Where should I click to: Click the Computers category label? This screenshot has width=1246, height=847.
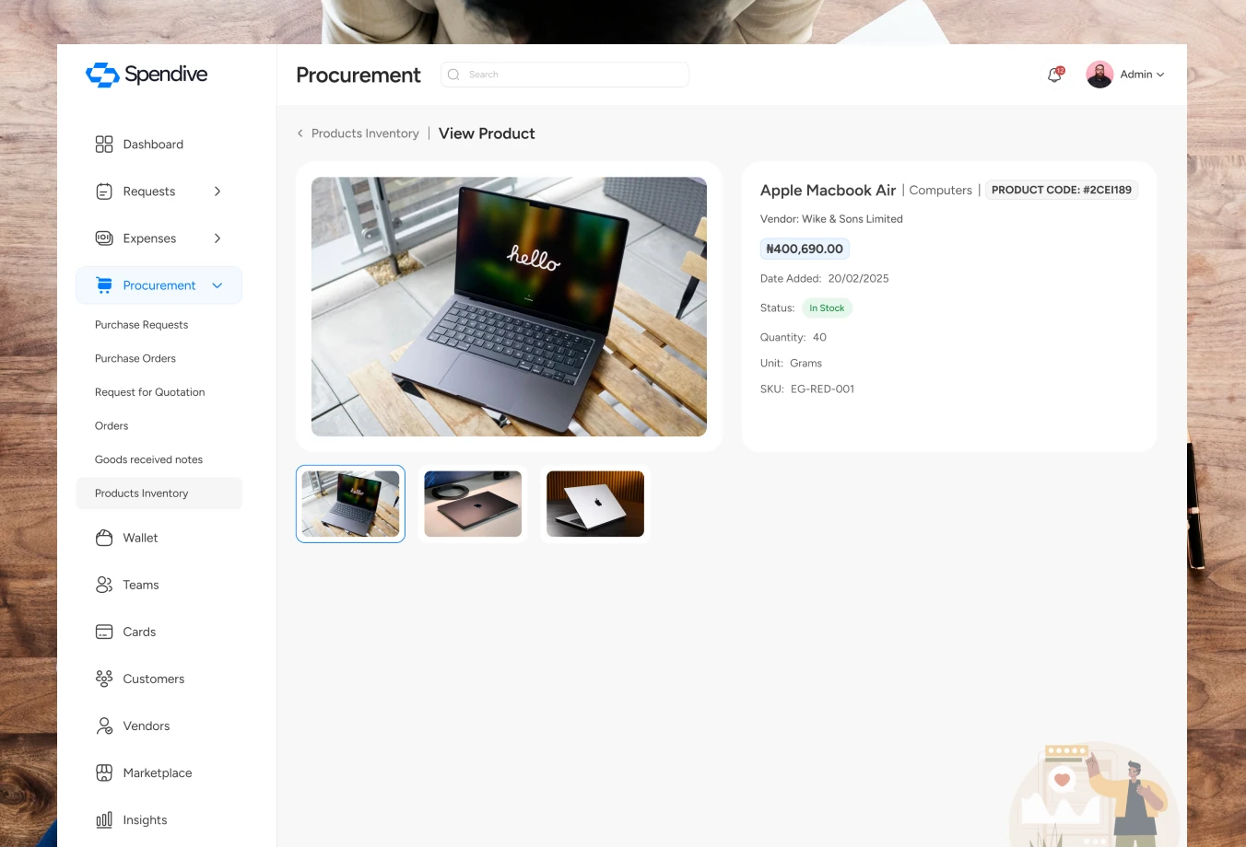coord(940,191)
